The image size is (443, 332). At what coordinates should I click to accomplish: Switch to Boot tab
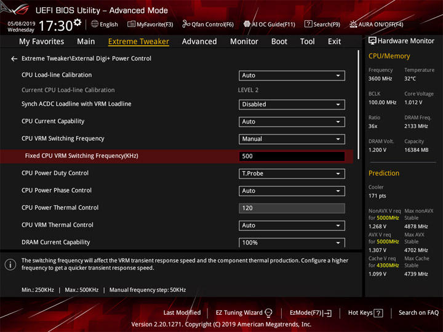click(279, 42)
